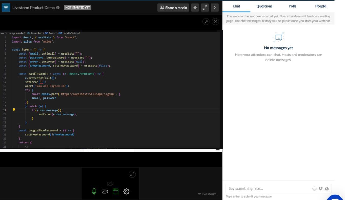
Task: Attach a file from Google Drive
Action: (x=327, y=188)
